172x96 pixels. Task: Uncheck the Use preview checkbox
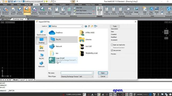tap(112, 50)
